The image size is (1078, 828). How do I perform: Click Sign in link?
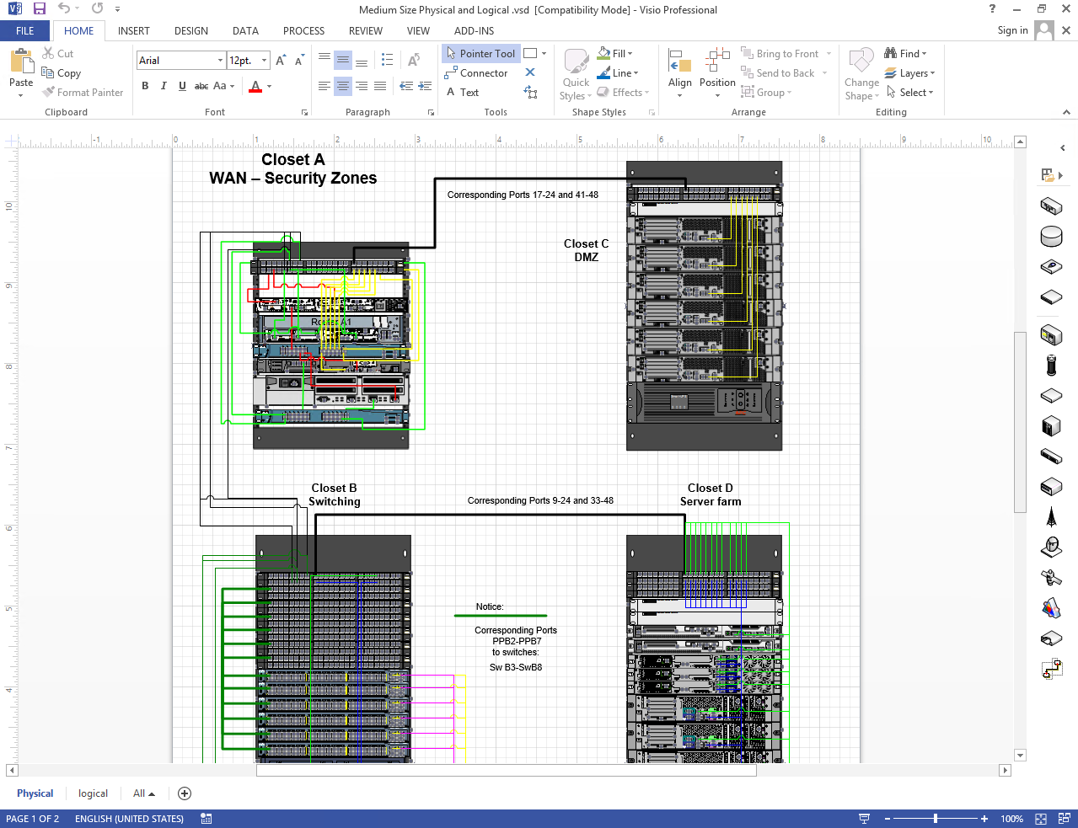coord(1012,30)
